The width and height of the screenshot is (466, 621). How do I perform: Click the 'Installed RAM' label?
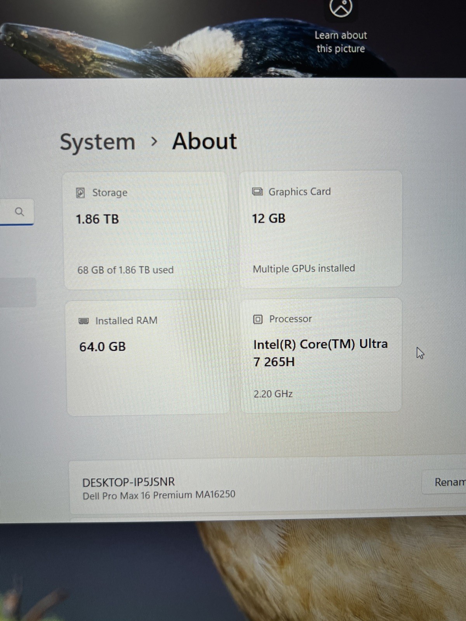click(126, 321)
